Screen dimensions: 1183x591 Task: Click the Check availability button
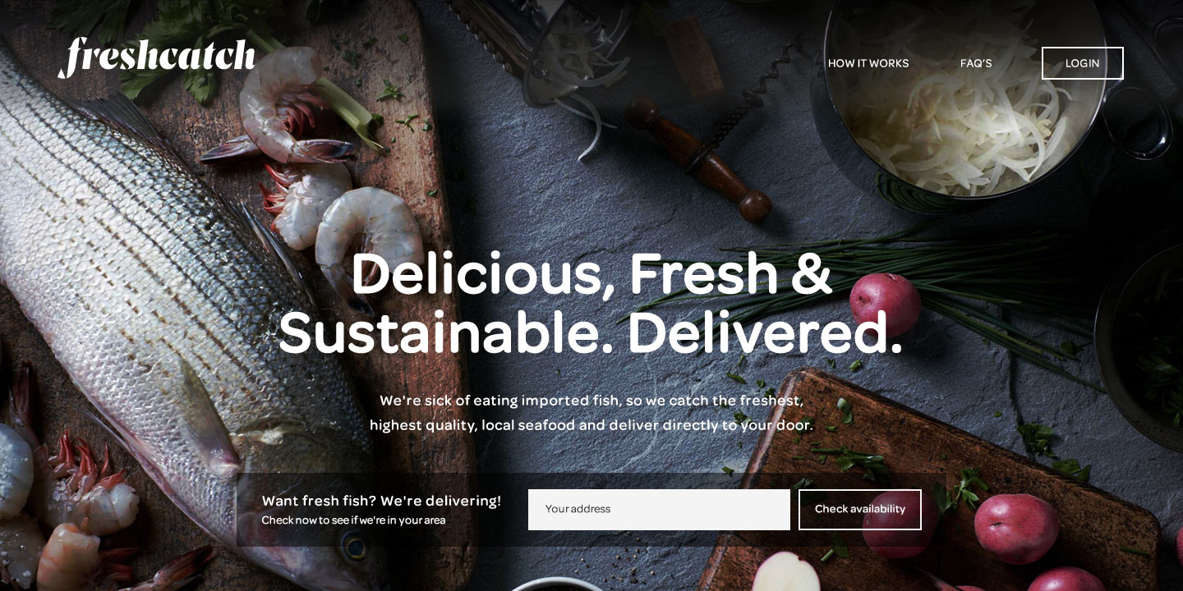[860, 510]
